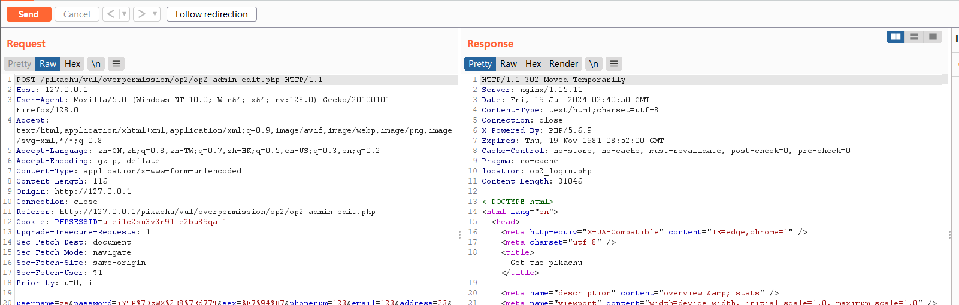Select side-by-side split layout icon
The image size is (959, 305).
[896, 36]
